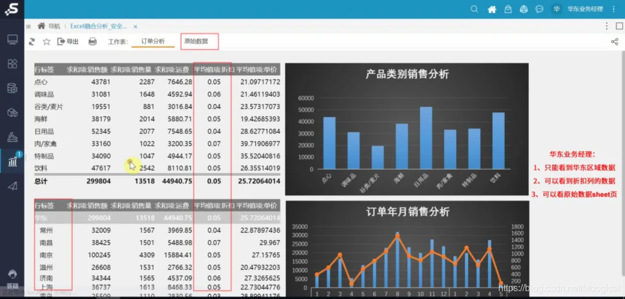Viewport: 625px width, 299px height.
Task: Click the 肉/家禽 row label
Action: pos(46,144)
